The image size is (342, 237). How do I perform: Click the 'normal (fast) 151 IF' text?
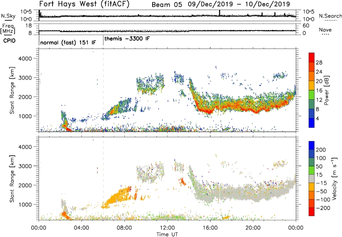[x=68, y=42]
